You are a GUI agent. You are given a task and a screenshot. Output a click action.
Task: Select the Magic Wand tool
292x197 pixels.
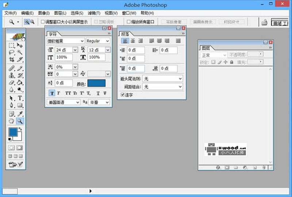[20, 52]
